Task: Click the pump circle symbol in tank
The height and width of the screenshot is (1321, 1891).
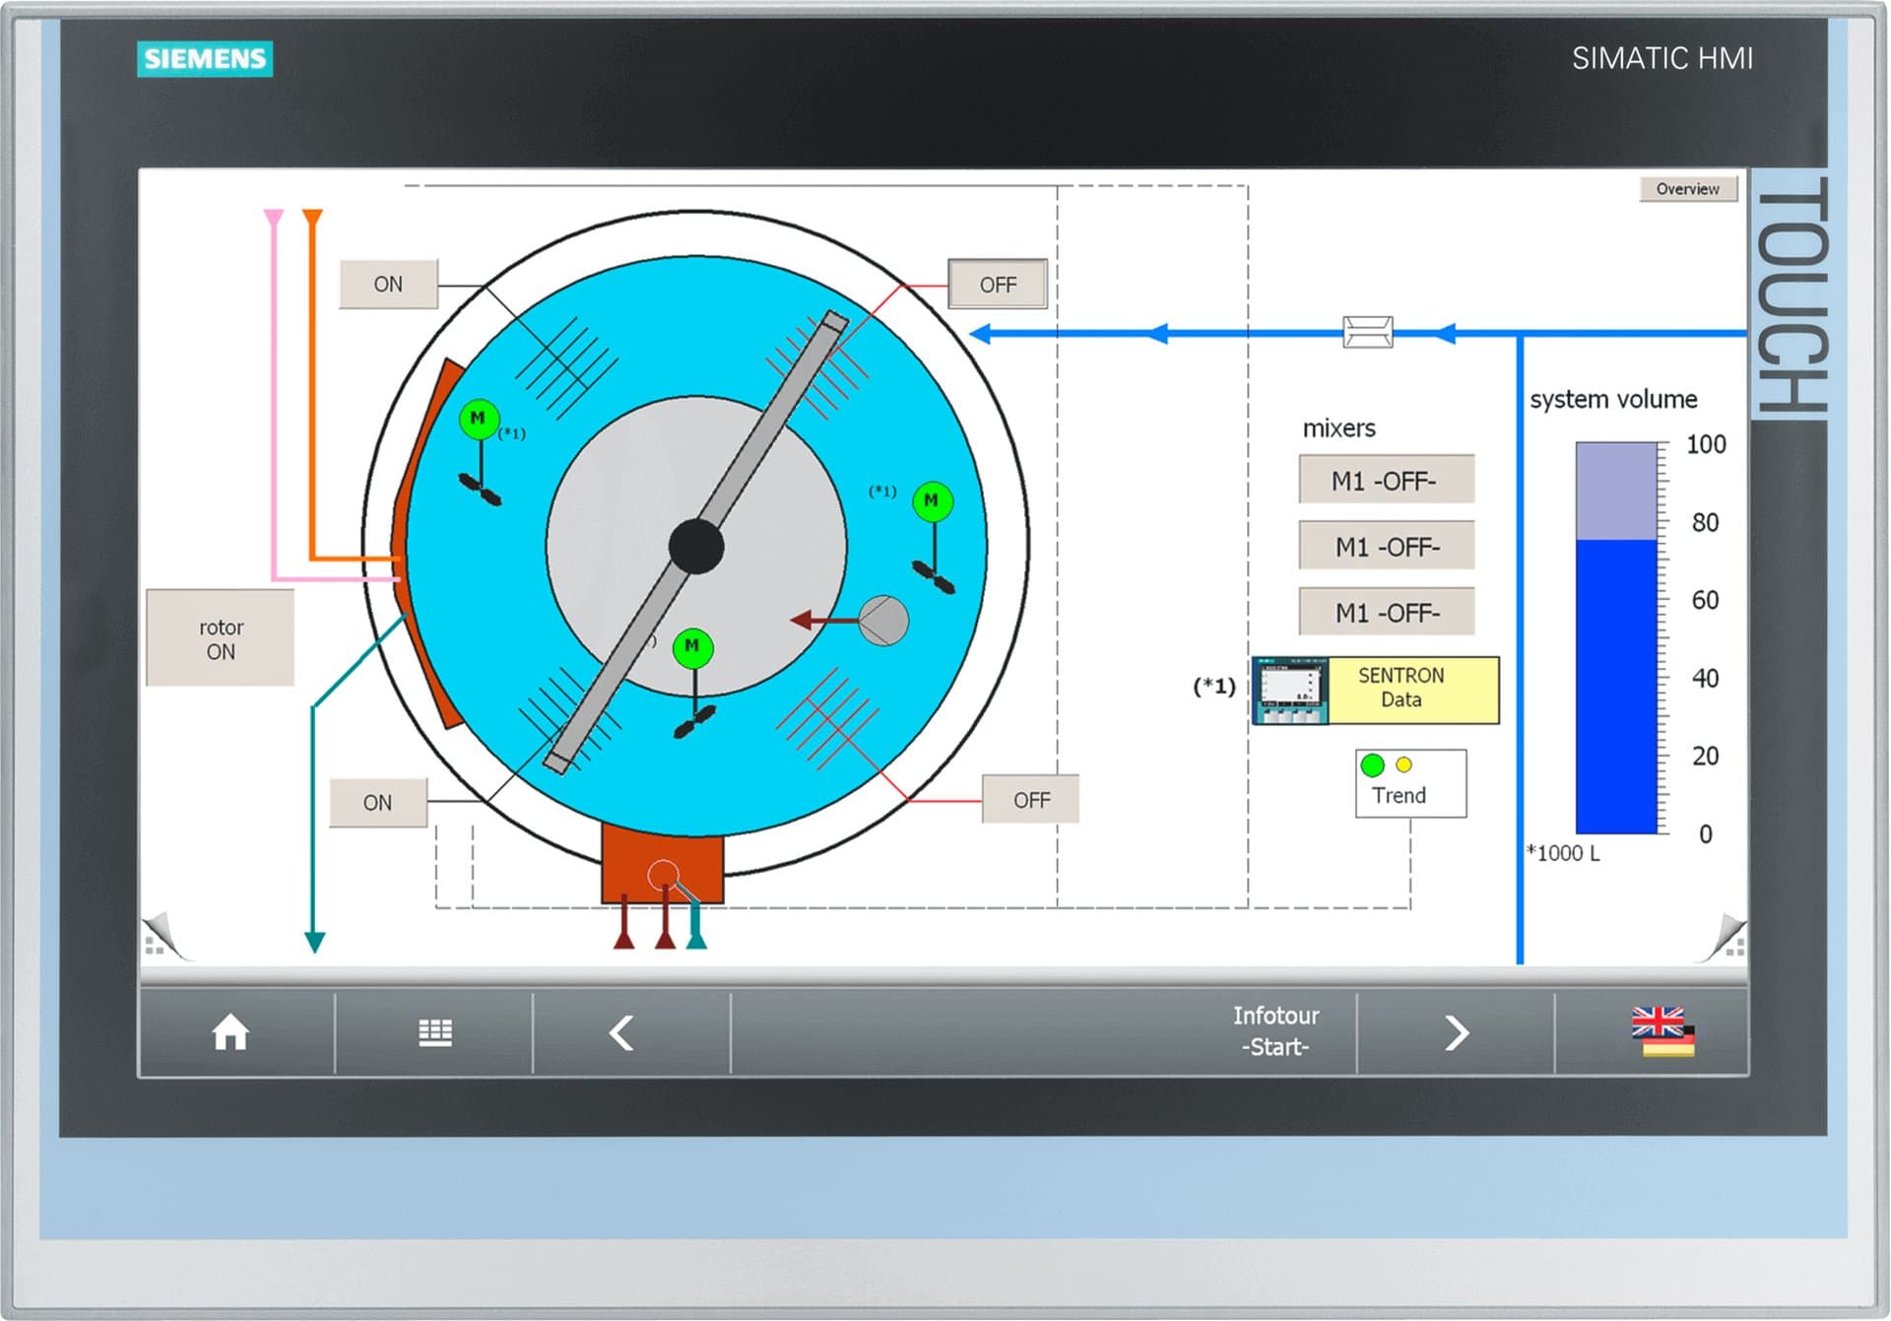Action: (883, 620)
